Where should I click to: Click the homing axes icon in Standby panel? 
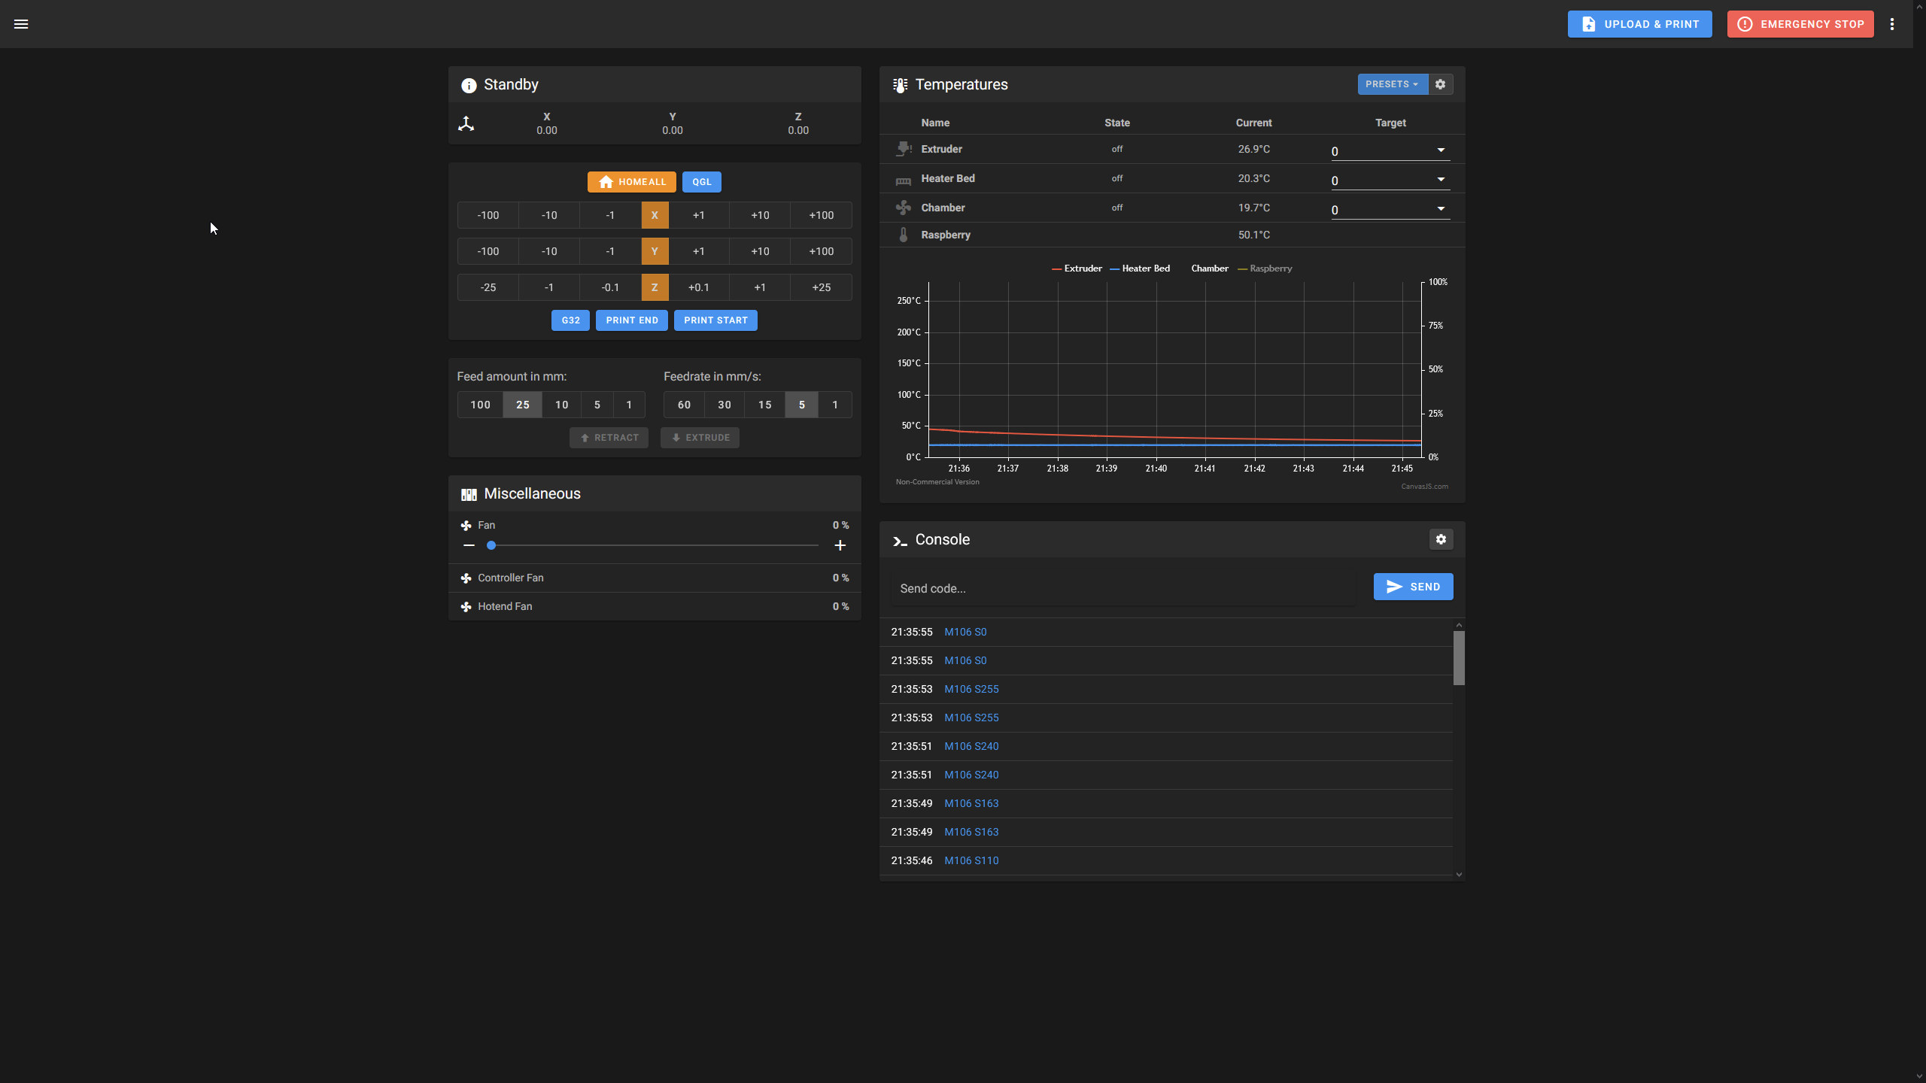tap(466, 123)
